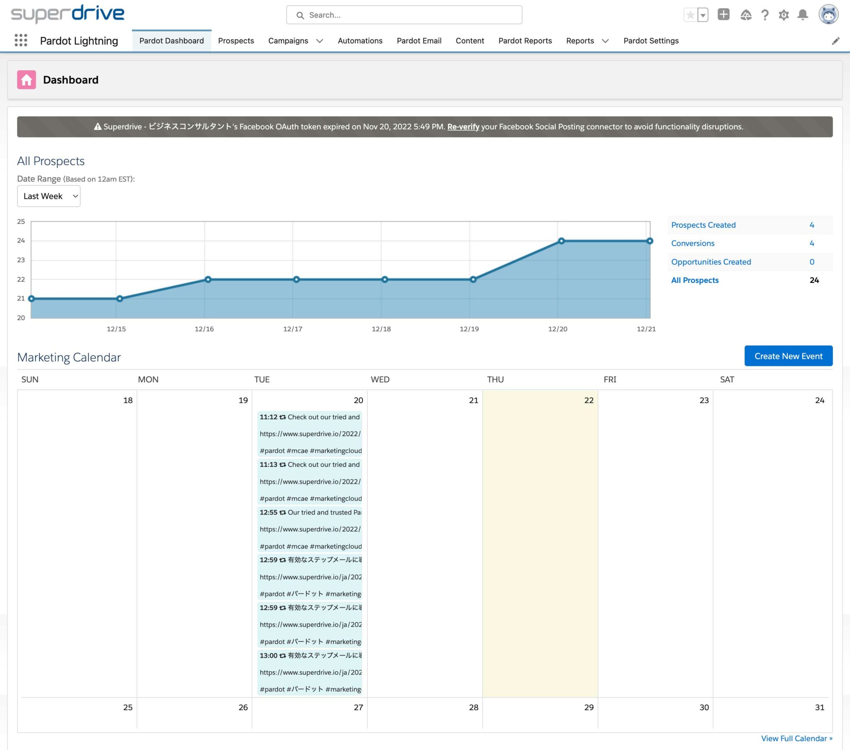Open the notifications bell

pyautogui.click(x=802, y=15)
